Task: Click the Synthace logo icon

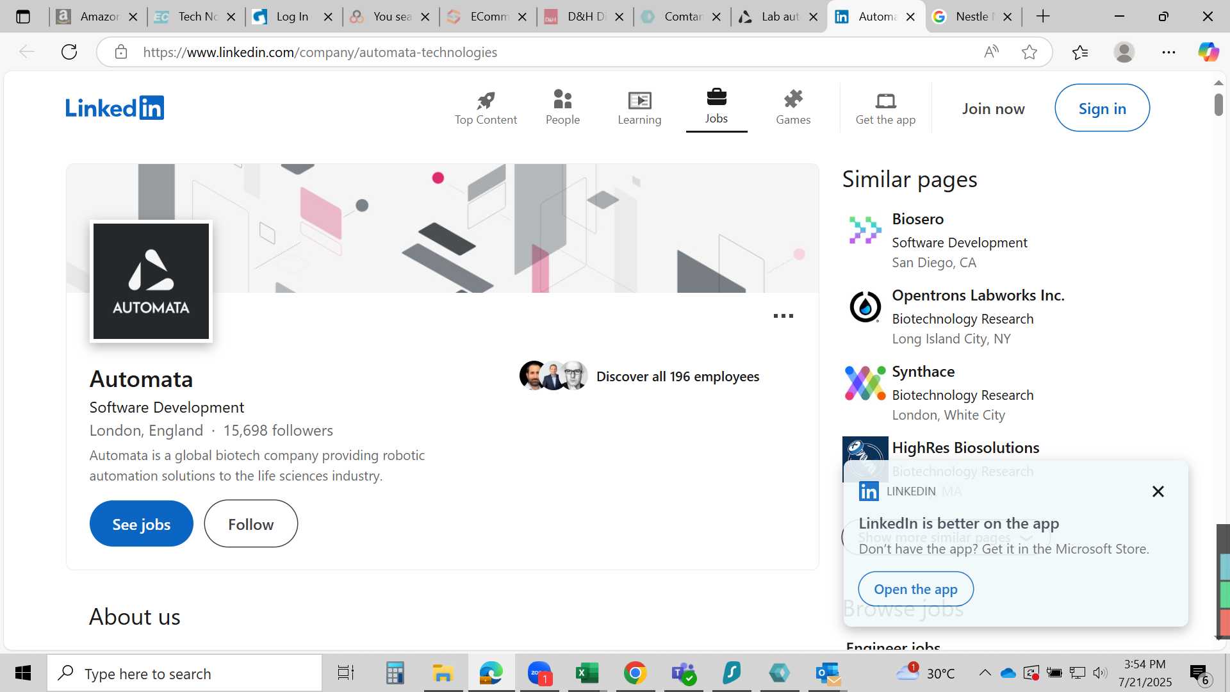Action: tap(865, 383)
